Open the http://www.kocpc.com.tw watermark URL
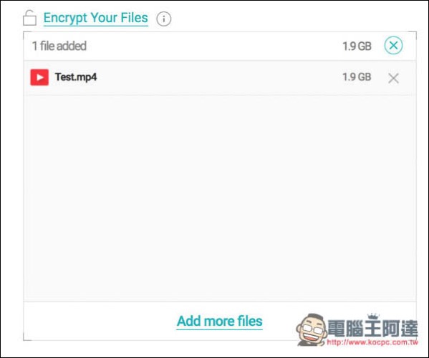Viewport: 429px width, 358px height. pyautogui.click(x=372, y=342)
